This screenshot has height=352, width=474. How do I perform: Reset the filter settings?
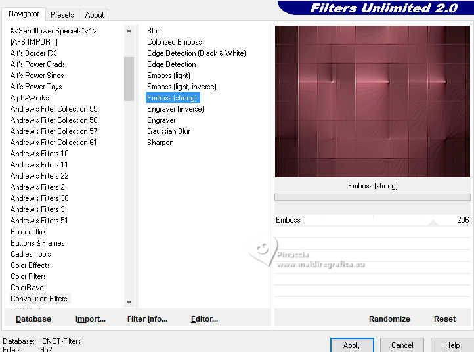pos(444,319)
